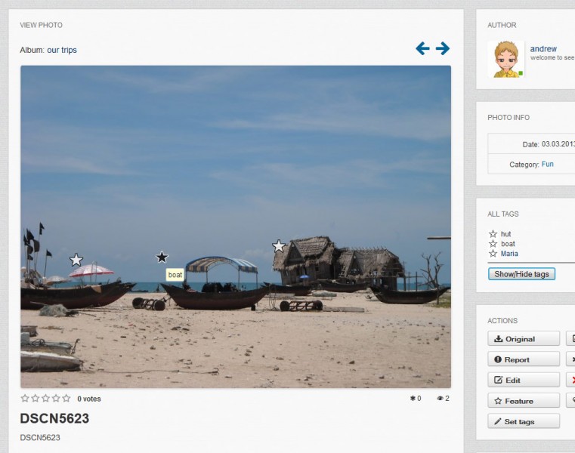
Task: Click the views count eye icon
Action: click(440, 399)
